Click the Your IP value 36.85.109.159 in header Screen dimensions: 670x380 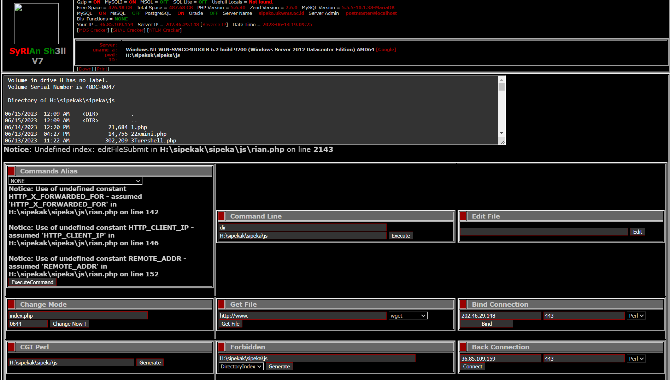[x=116, y=25]
